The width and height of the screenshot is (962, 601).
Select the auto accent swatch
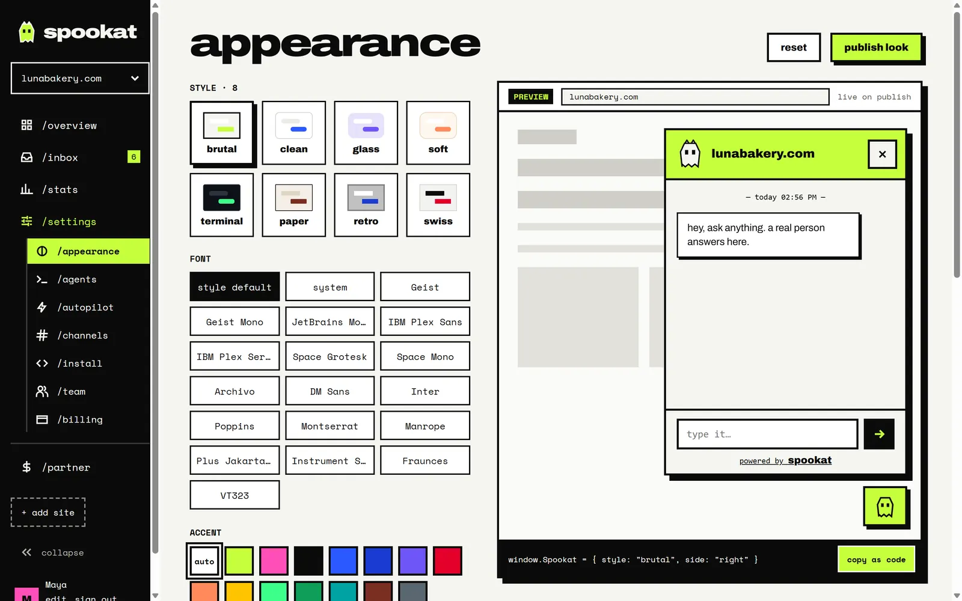tap(204, 561)
